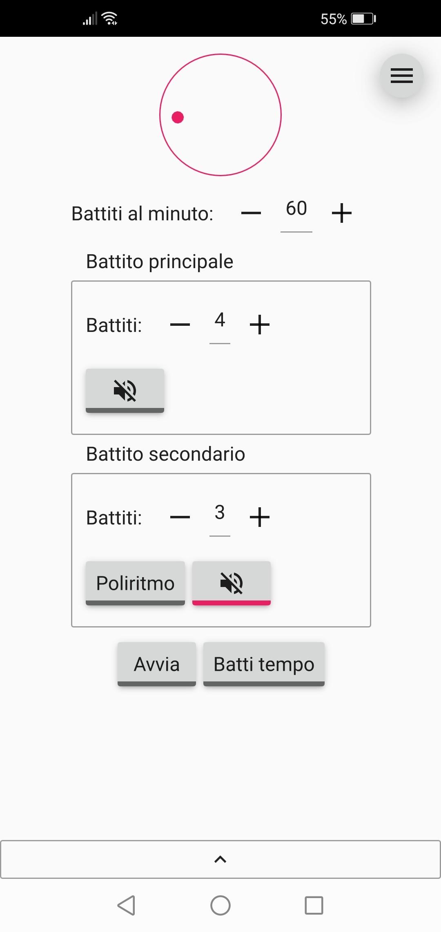
Task: Toggle mute for Battito secondario
Action: 232,583
